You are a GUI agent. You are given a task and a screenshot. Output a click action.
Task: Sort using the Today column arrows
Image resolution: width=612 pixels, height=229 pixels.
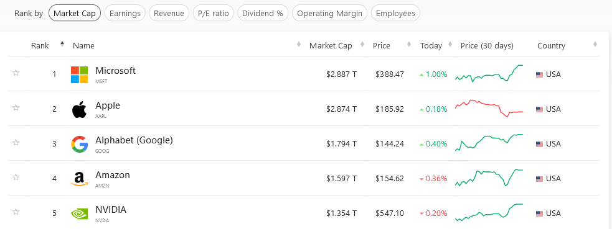point(450,44)
